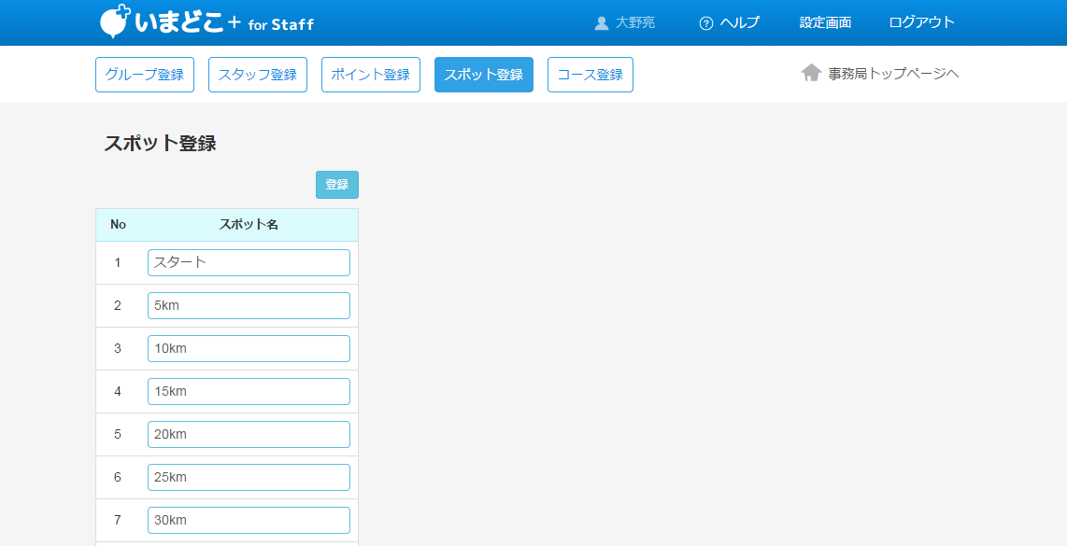Click the help question mark icon
The height and width of the screenshot is (546, 1067).
click(706, 23)
